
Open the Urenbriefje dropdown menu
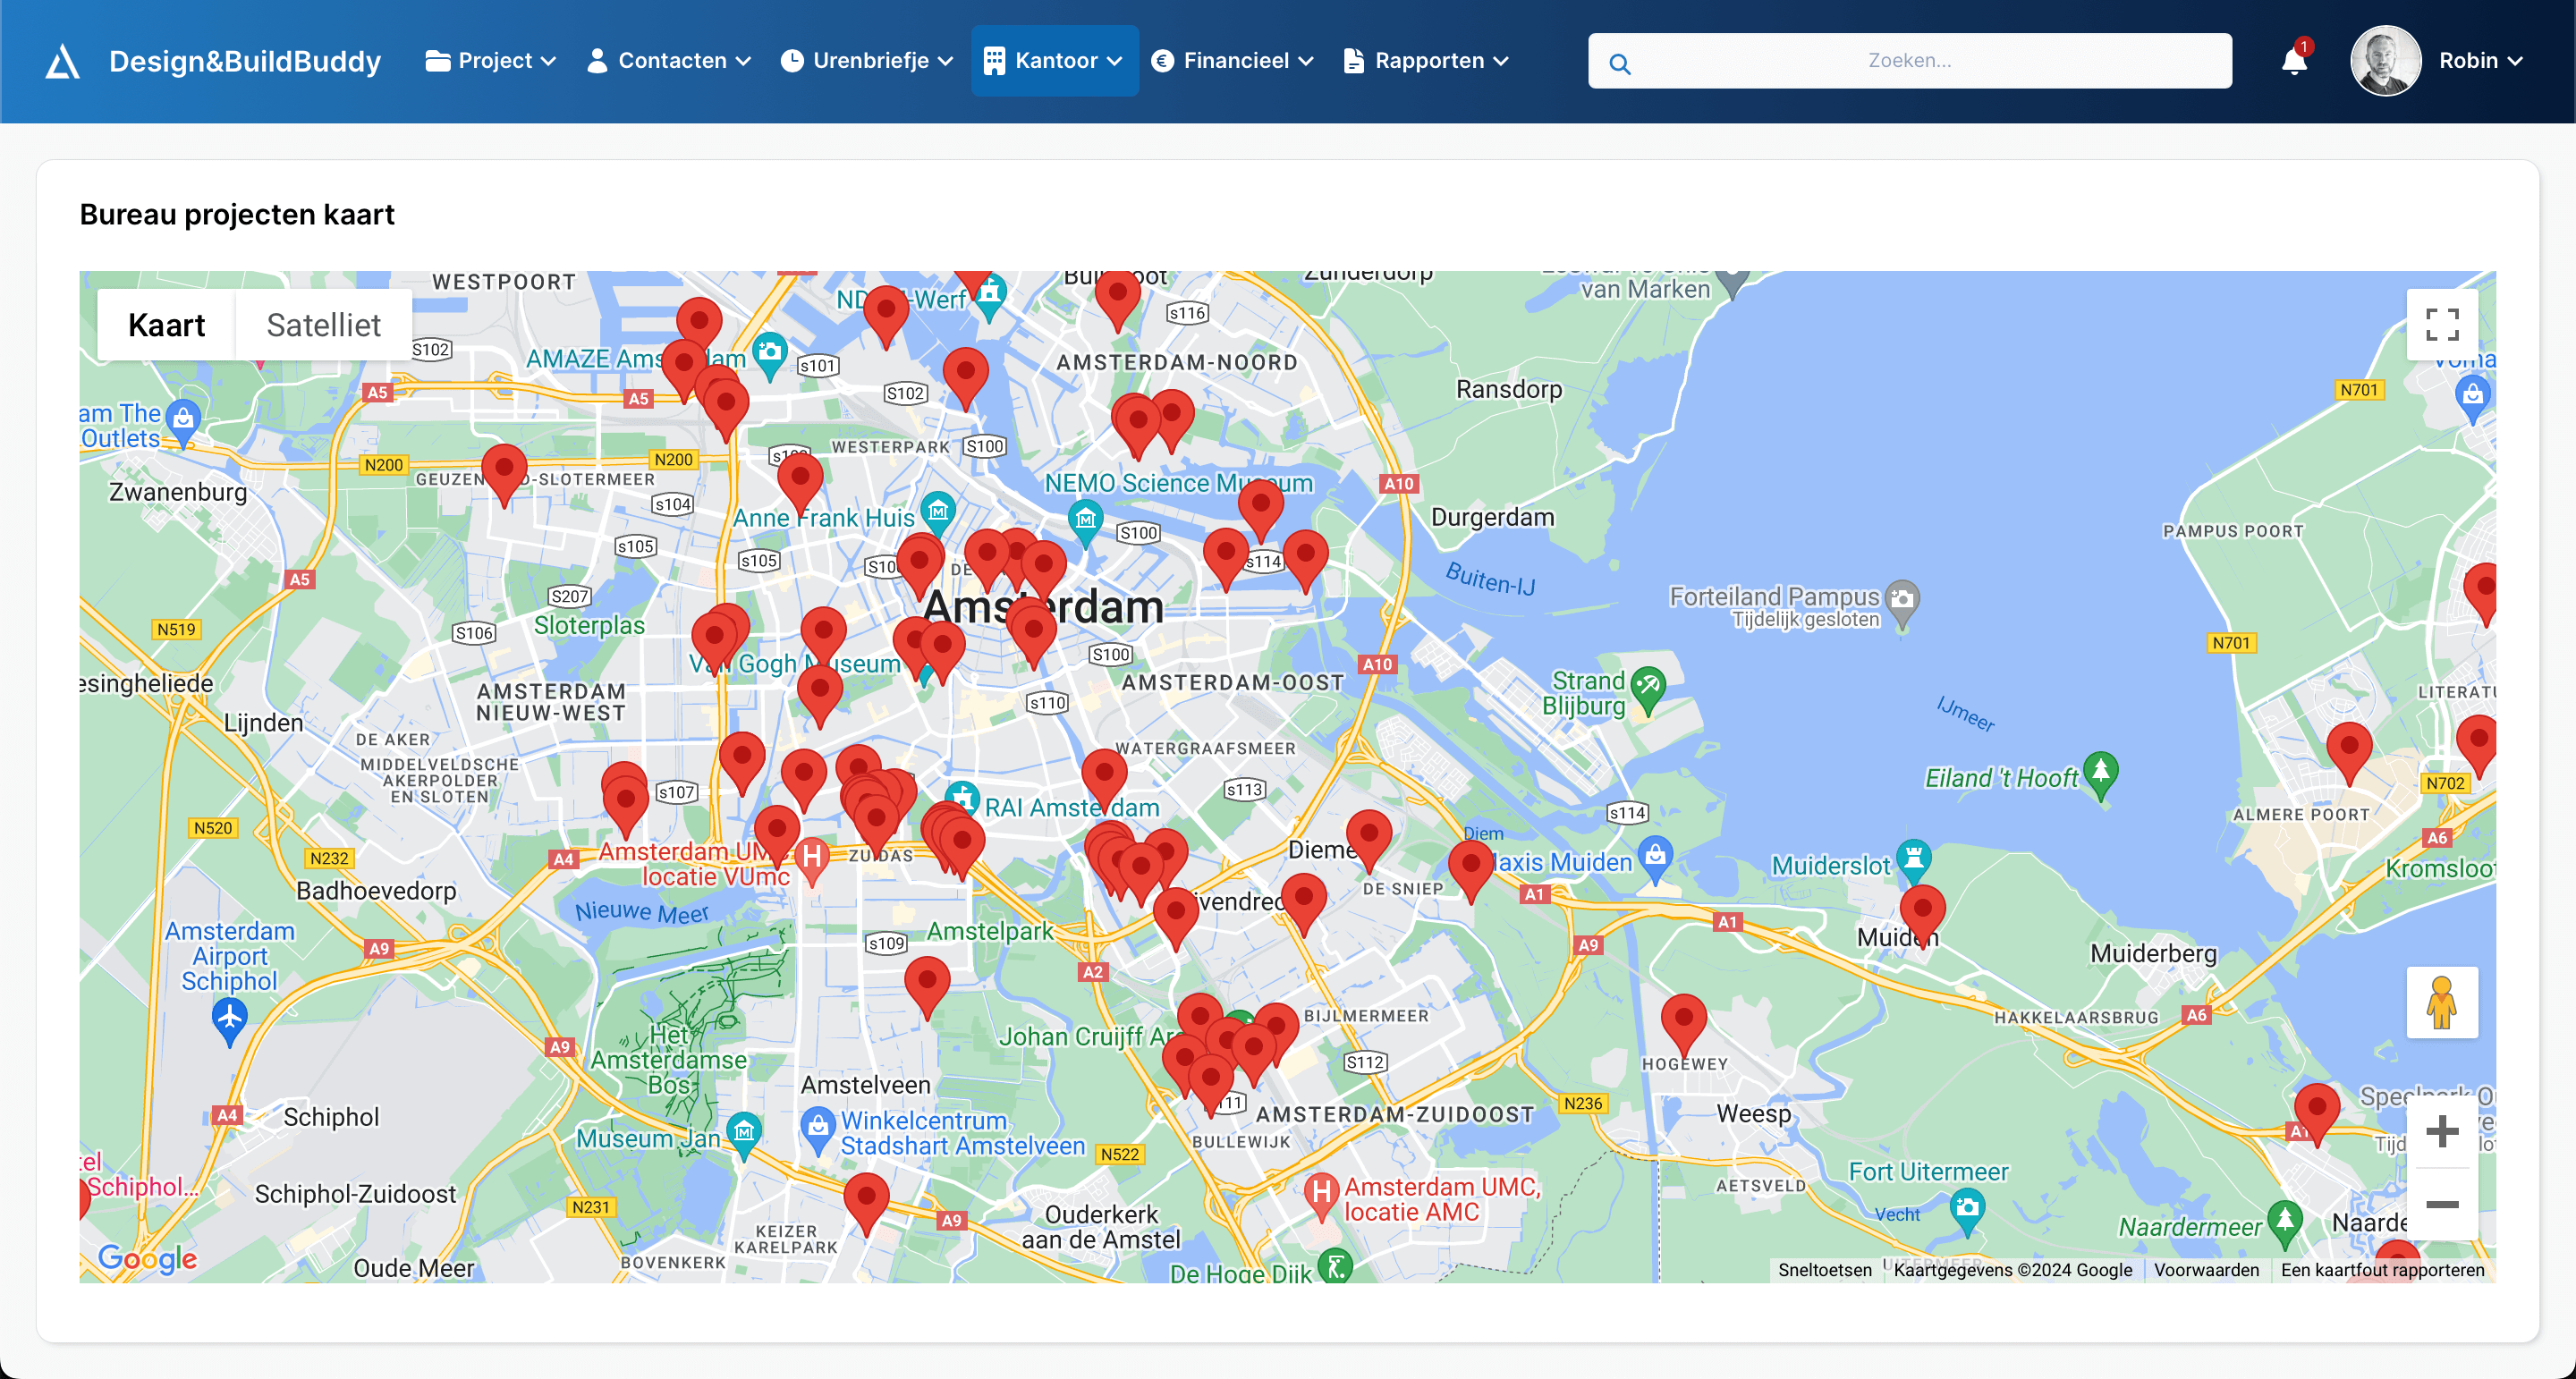tap(867, 61)
